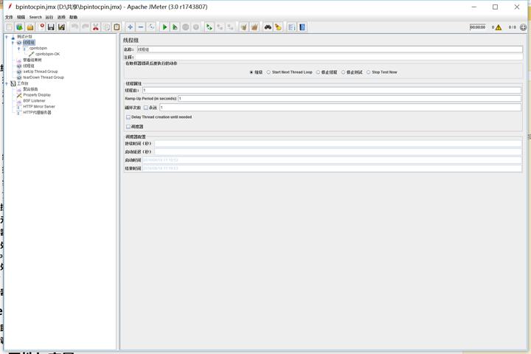
Task: Open Search with binoculars icon
Action: tap(268, 27)
